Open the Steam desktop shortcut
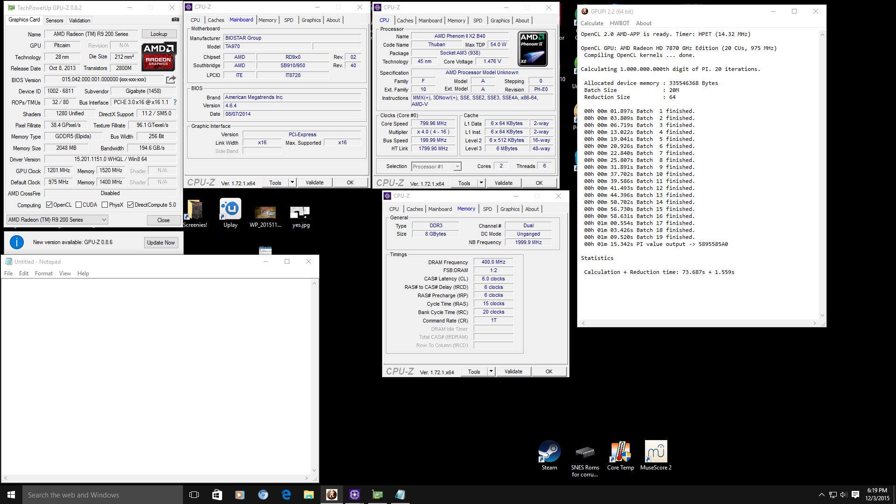The height and width of the screenshot is (504, 896). tap(549, 456)
